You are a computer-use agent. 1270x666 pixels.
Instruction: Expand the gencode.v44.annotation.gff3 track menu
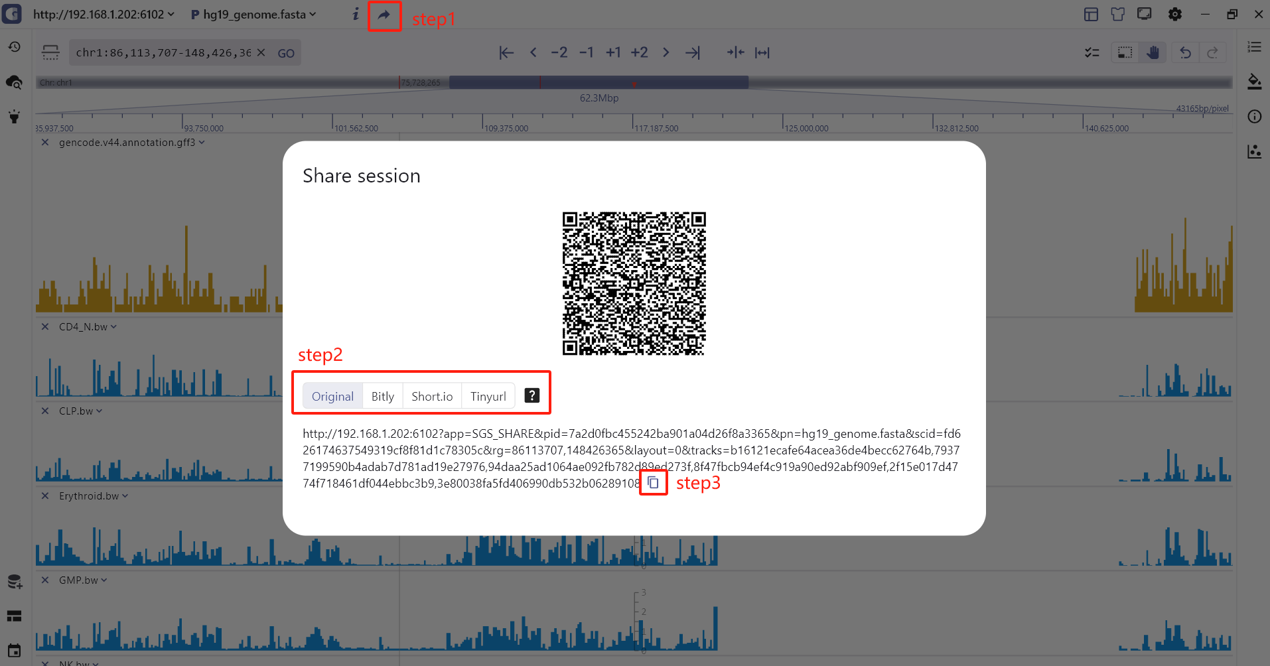click(x=201, y=143)
